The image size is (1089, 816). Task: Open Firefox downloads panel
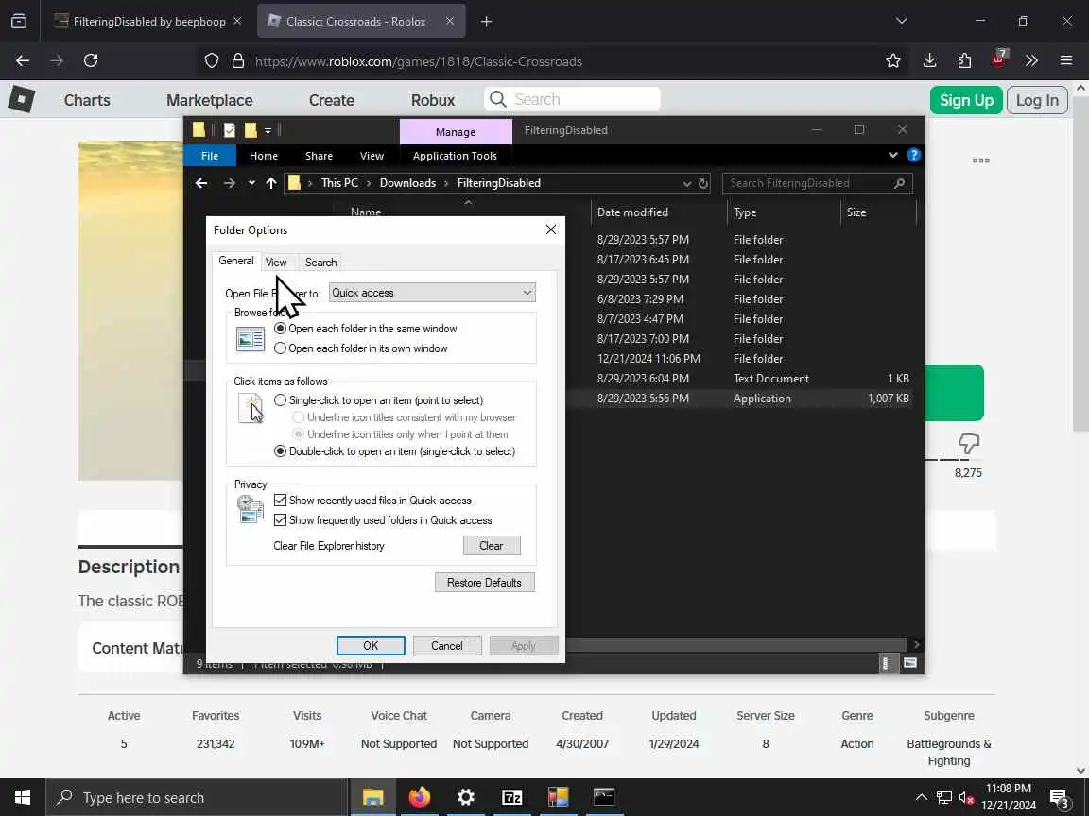[929, 61]
